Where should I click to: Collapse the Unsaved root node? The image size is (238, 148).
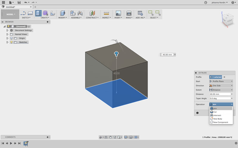click(x=4, y=26)
